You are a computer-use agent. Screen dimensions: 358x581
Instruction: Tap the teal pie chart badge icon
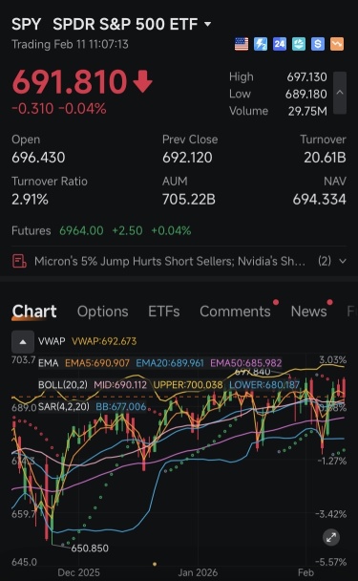coord(299,44)
